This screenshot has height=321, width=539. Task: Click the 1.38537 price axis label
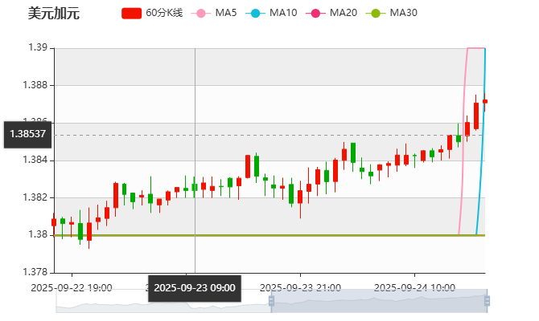(x=27, y=134)
